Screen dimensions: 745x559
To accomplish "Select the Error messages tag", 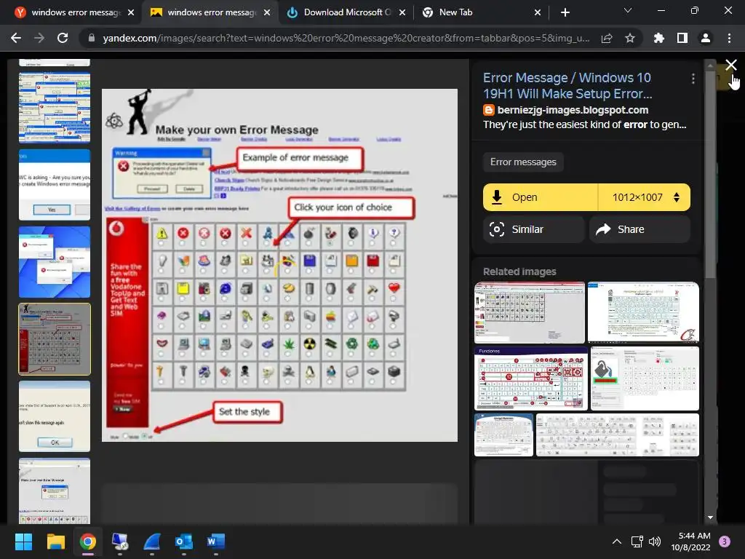I will pyautogui.click(x=523, y=162).
